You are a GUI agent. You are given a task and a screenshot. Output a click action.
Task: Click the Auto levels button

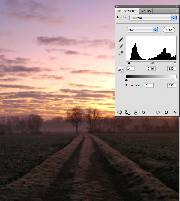pos(169,30)
